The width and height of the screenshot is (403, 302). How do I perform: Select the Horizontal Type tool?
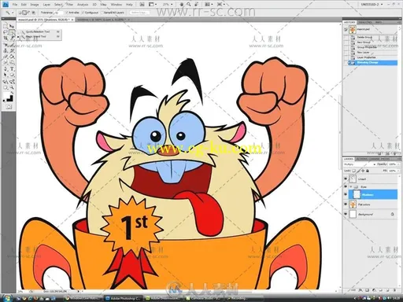coord(12,69)
